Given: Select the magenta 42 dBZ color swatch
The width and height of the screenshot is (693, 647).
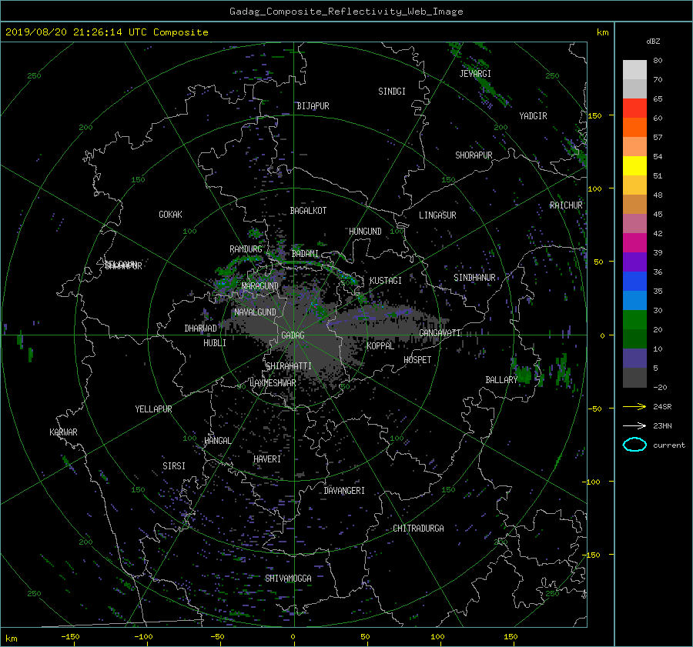Looking at the screenshot, I should pyautogui.click(x=634, y=243).
